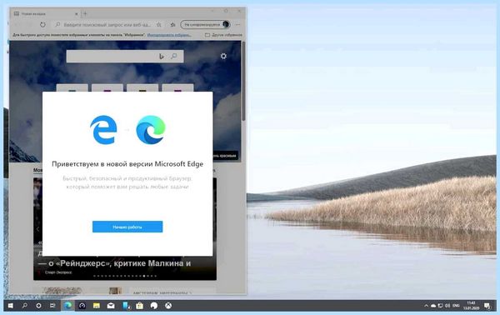The height and width of the screenshot is (315, 500).
Task: Open Edge settings and more menu (three dots)
Action: 237,24
